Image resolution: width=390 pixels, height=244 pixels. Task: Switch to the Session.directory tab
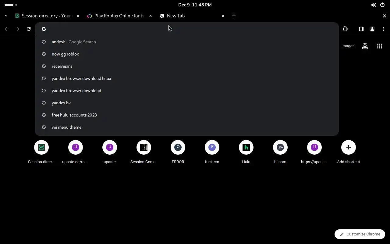[47, 16]
